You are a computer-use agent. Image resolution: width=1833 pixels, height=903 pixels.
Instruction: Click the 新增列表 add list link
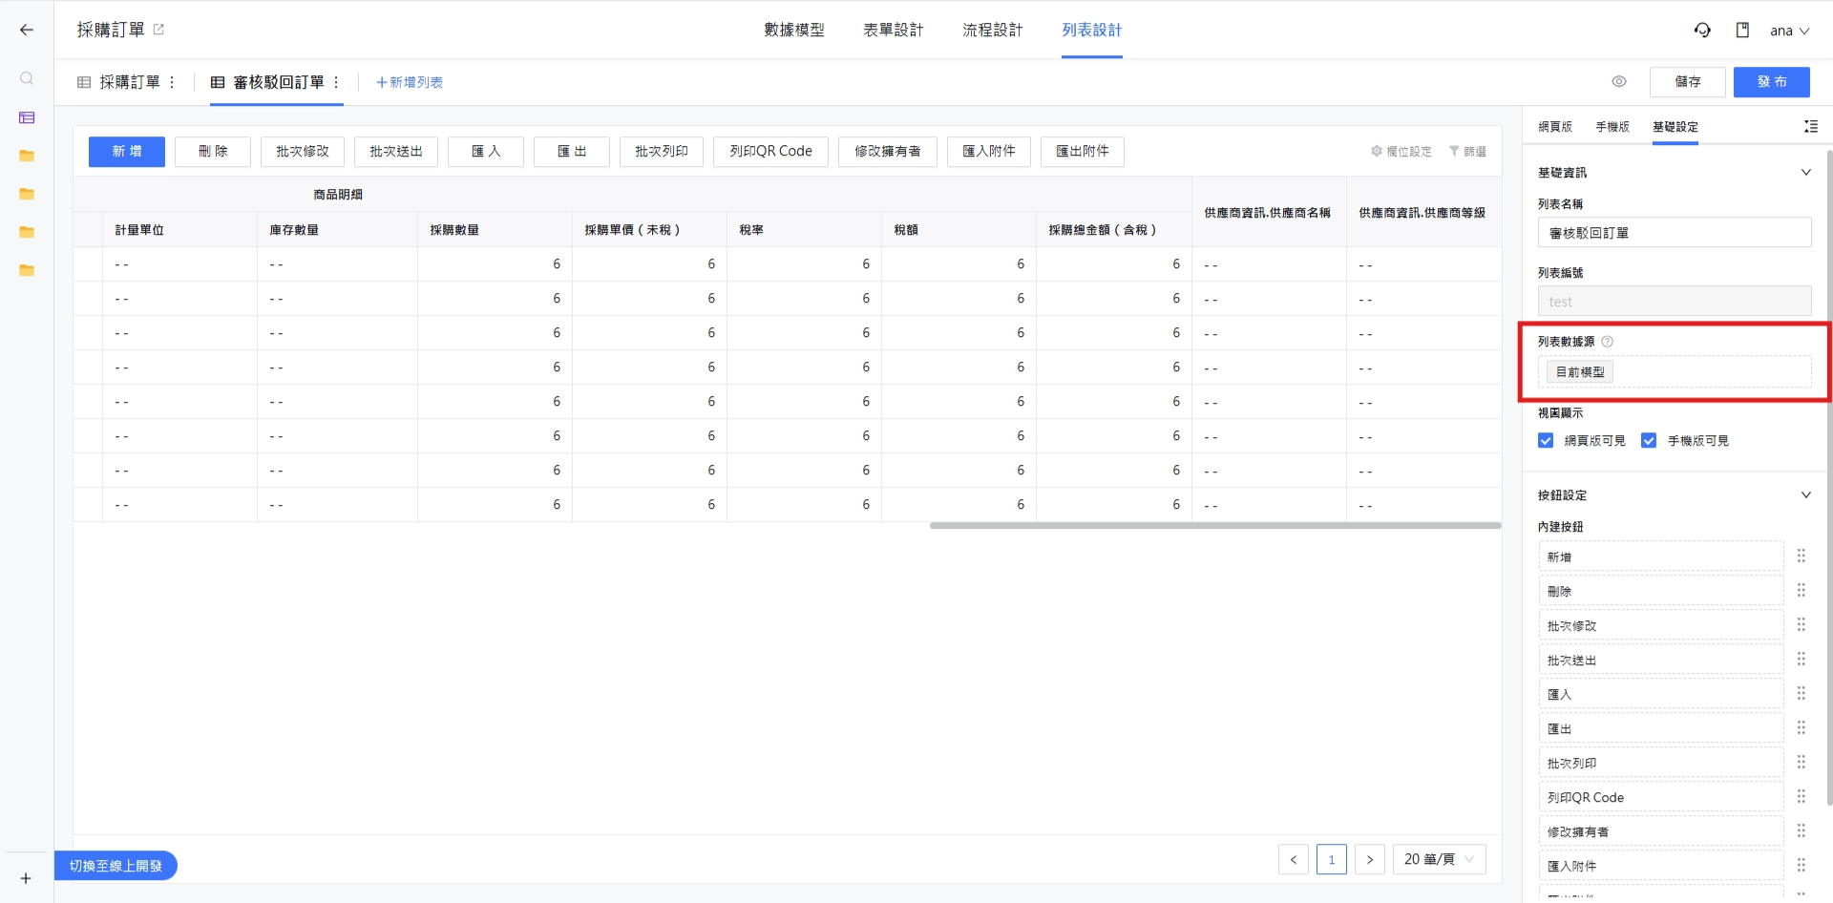tap(410, 82)
